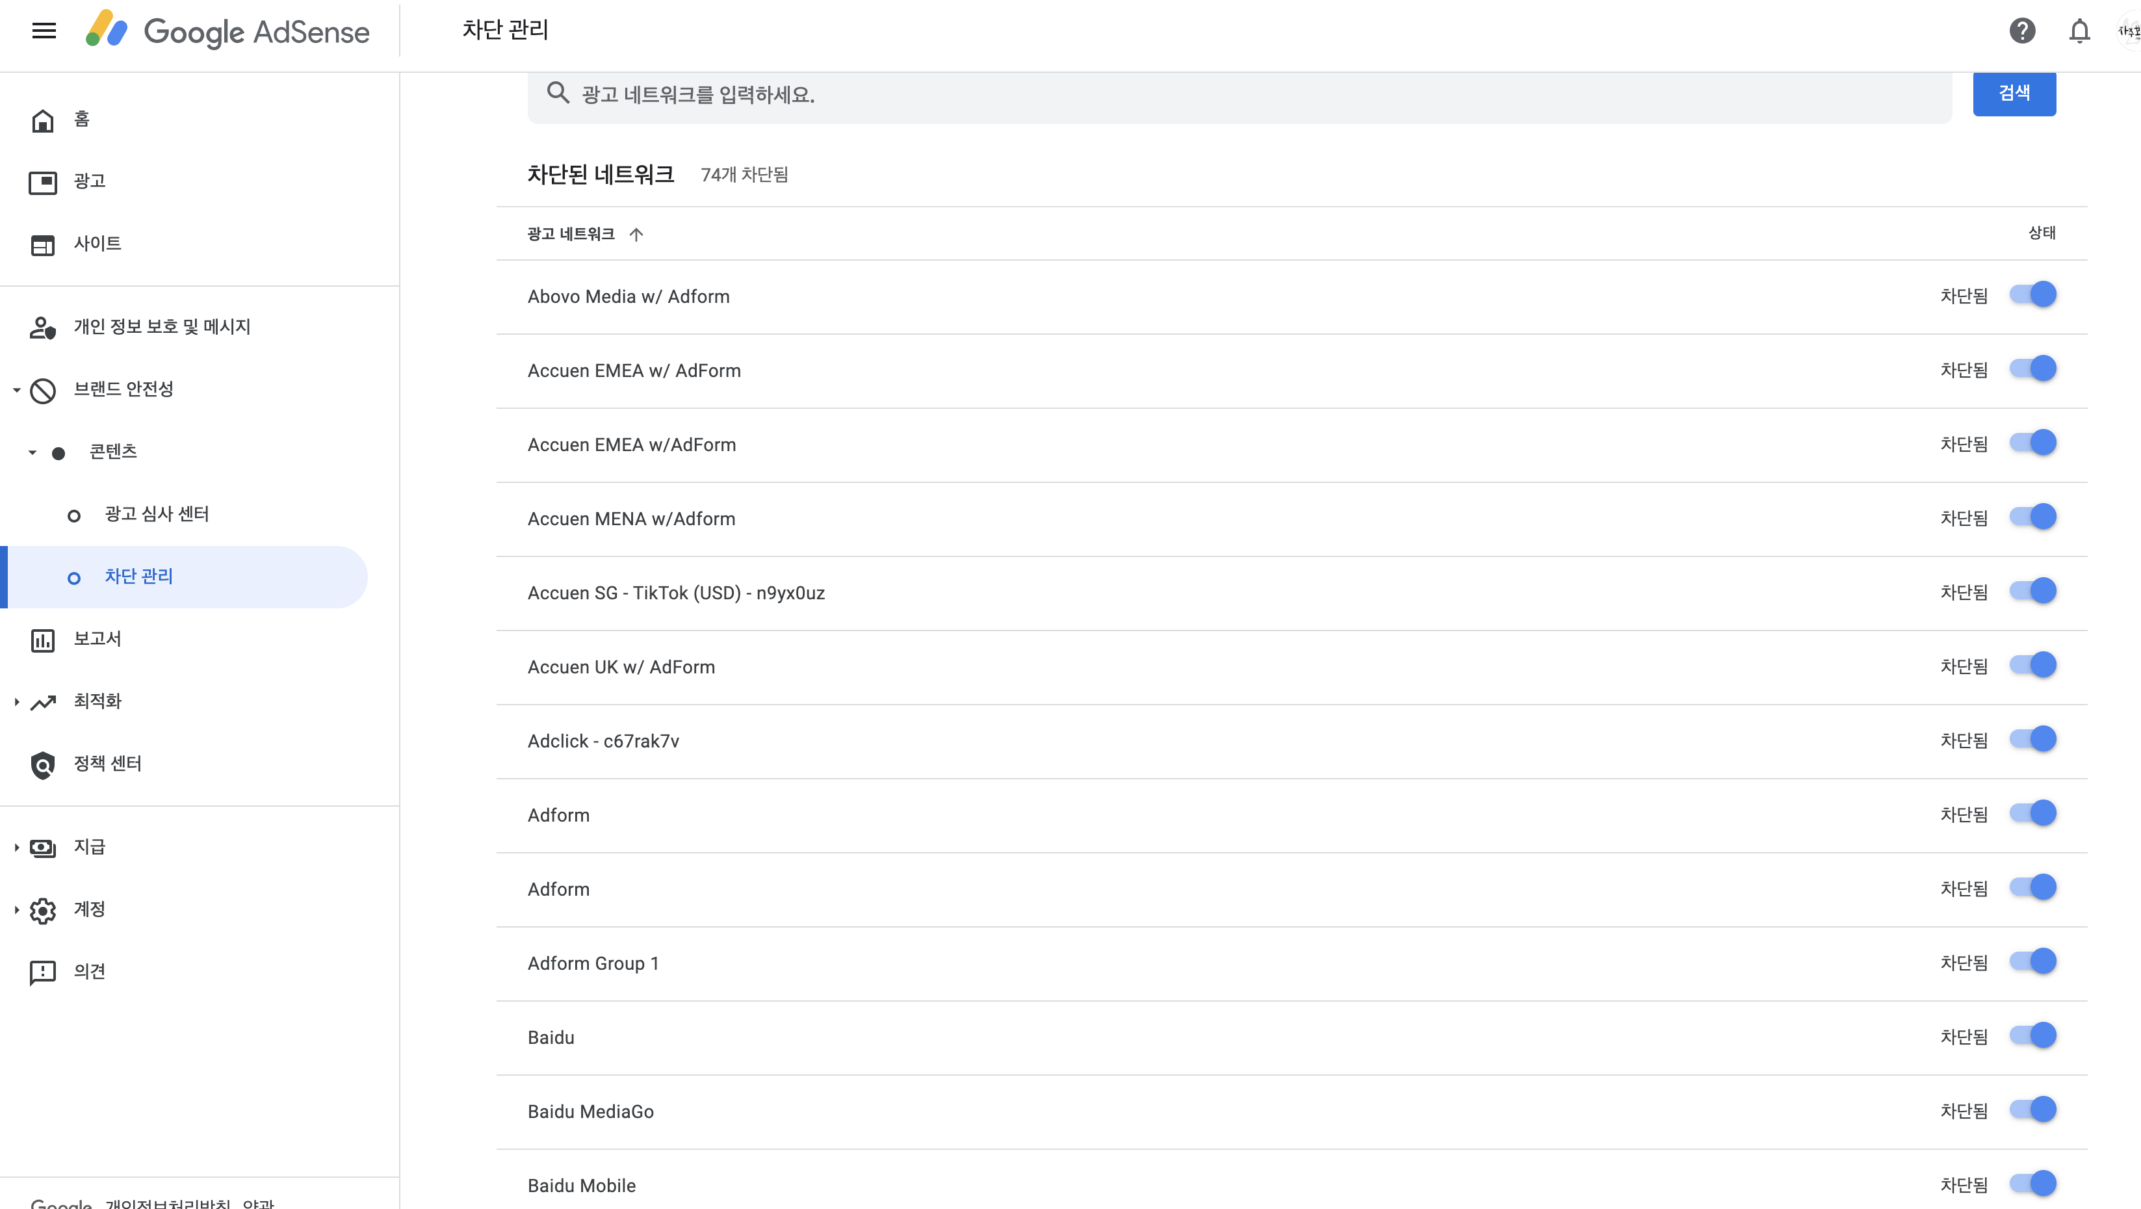Click the 74개 차단됨 count text
2141x1209 pixels.
744,175
